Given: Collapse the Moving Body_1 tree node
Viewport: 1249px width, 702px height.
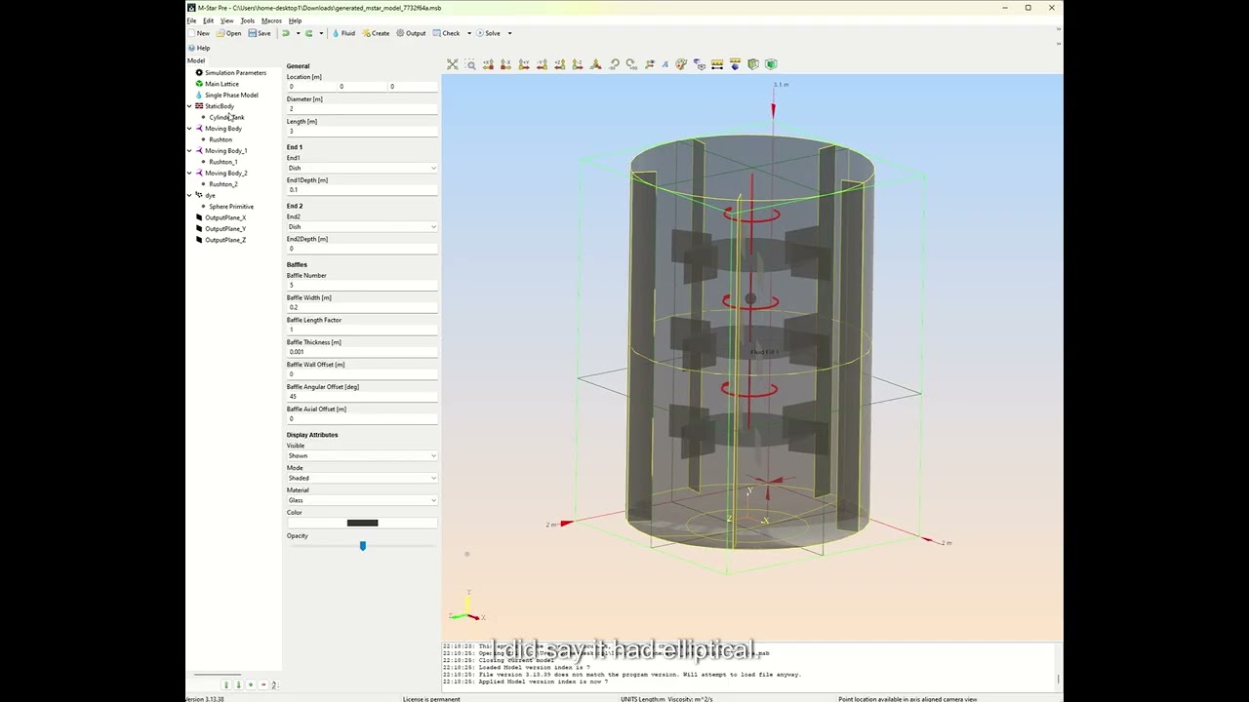Looking at the screenshot, I should [189, 151].
